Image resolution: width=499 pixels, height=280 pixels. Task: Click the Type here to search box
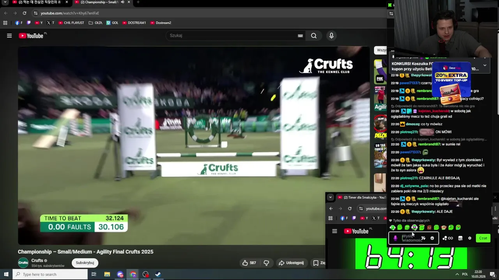[50, 275]
